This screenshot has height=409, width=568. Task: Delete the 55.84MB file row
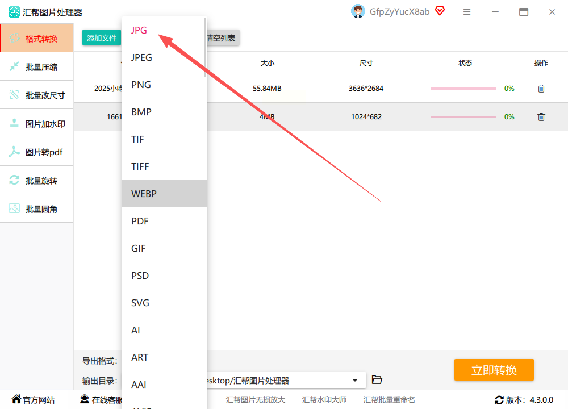tap(541, 89)
